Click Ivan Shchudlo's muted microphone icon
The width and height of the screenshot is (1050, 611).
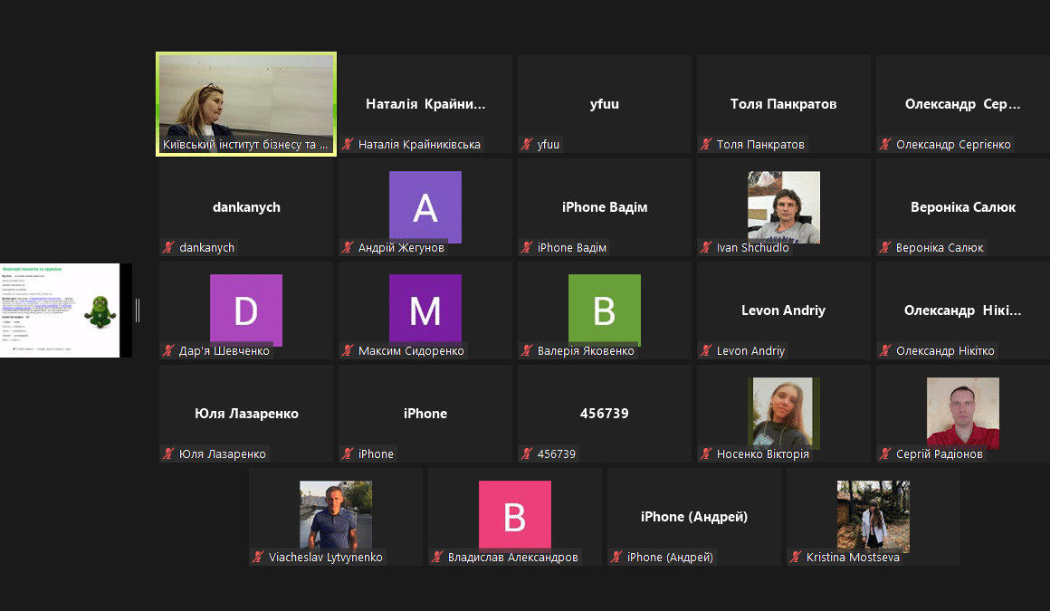click(x=706, y=248)
